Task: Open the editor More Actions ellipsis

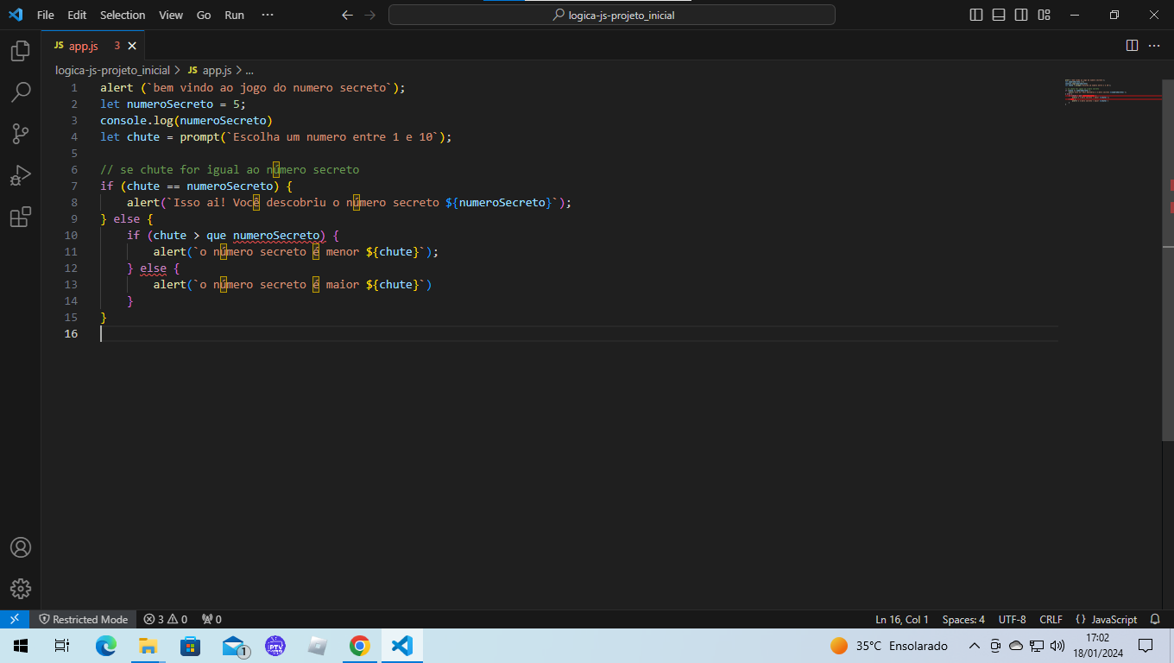Action: (x=1154, y=45)
